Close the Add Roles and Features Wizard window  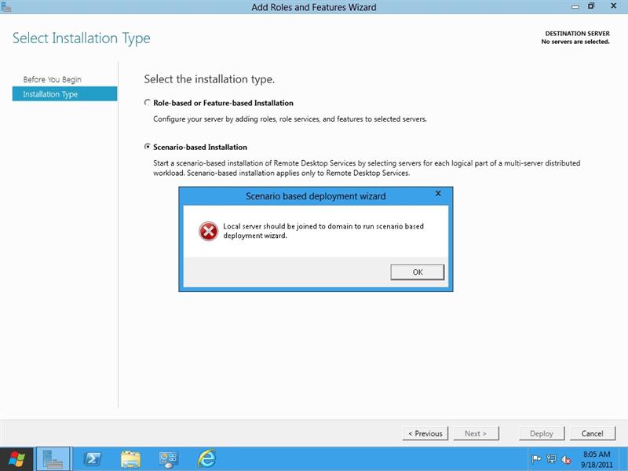(x=613, y=6)
